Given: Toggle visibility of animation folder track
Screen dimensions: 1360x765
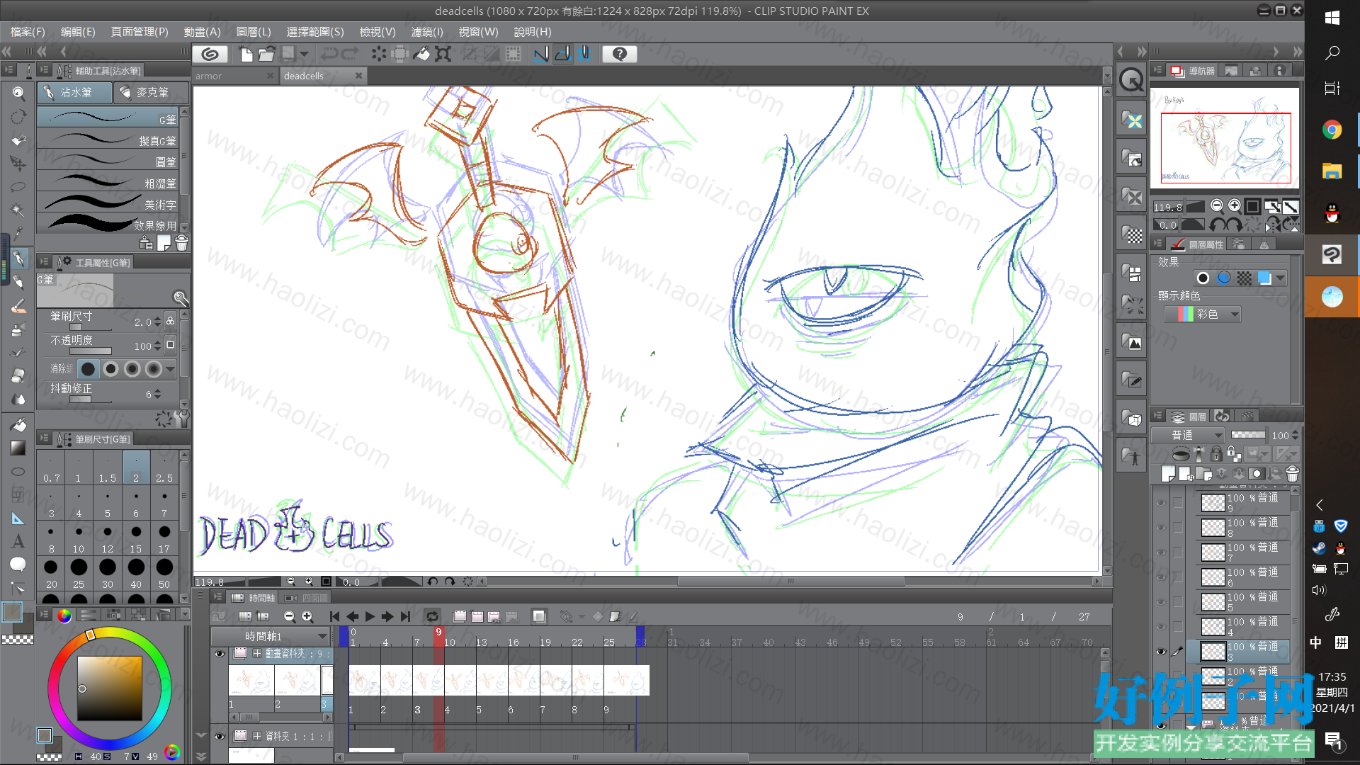Looking at the screenshot, I should click(220, 654).
